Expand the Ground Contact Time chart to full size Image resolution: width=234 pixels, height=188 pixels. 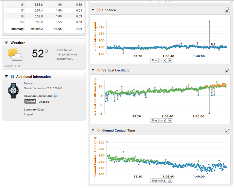pyautogui.click(x=228, y=131)
